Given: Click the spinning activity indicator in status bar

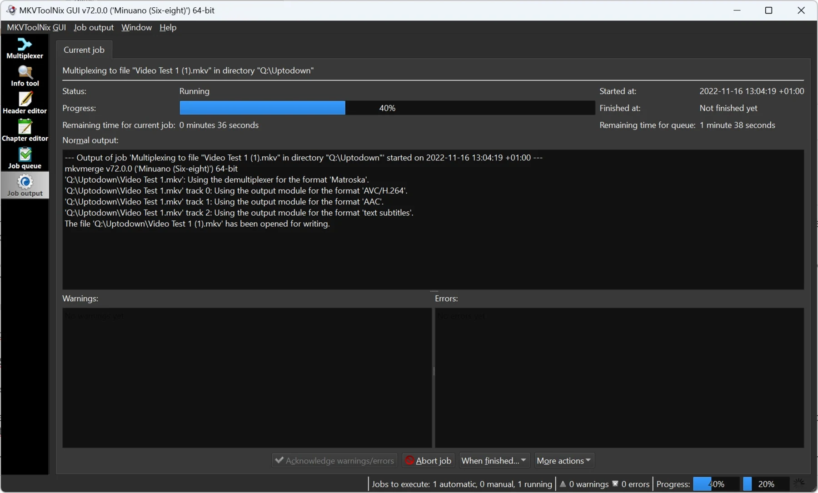Looking at the screenshot, I should (x=799, y=483).
